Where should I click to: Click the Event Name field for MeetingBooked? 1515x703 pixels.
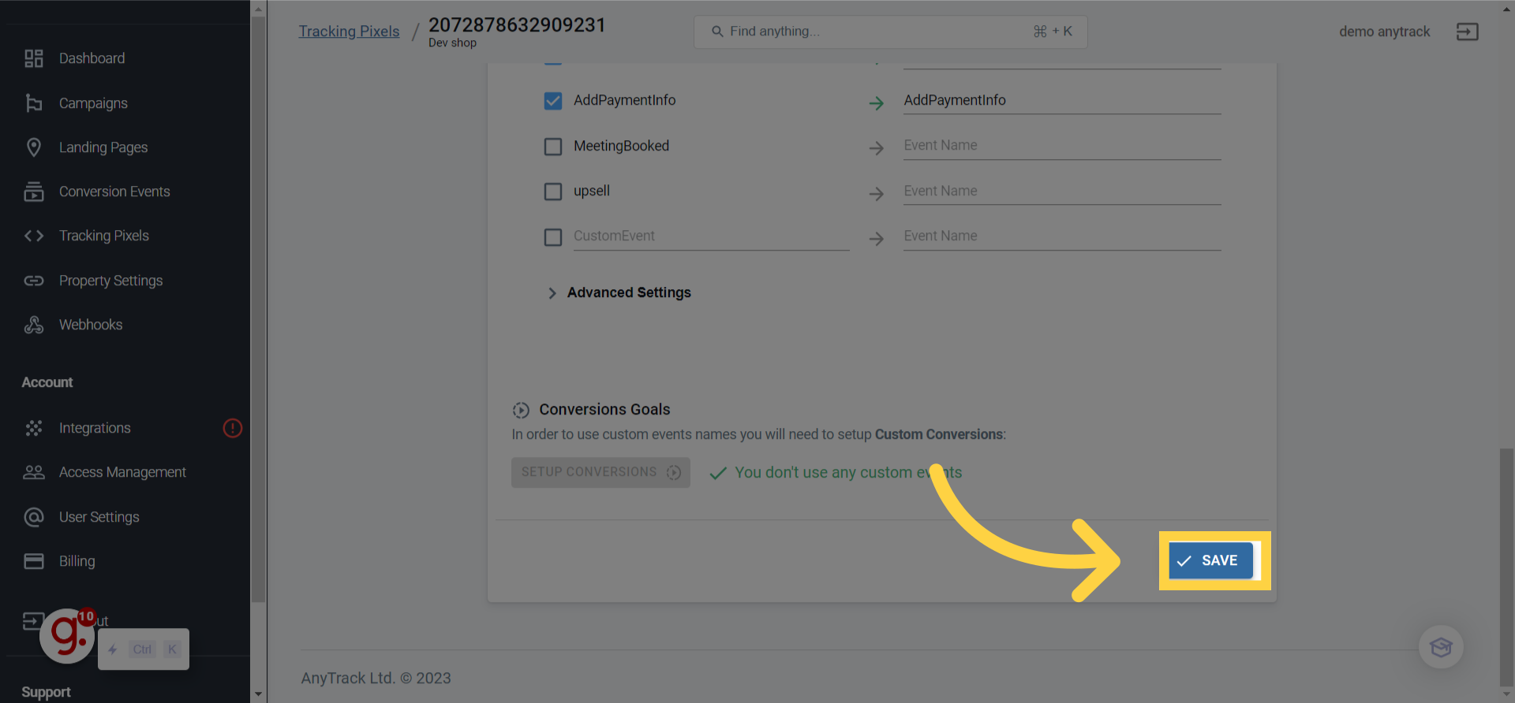click(1062, 146)
